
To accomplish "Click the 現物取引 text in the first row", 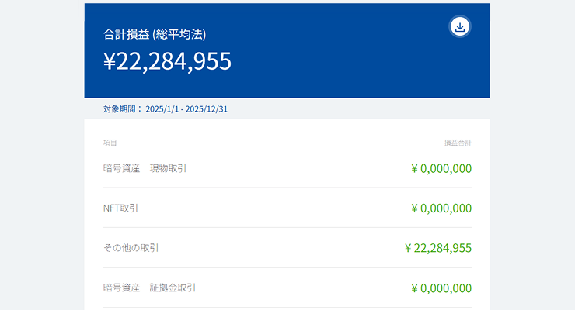I will click(169, 167).
